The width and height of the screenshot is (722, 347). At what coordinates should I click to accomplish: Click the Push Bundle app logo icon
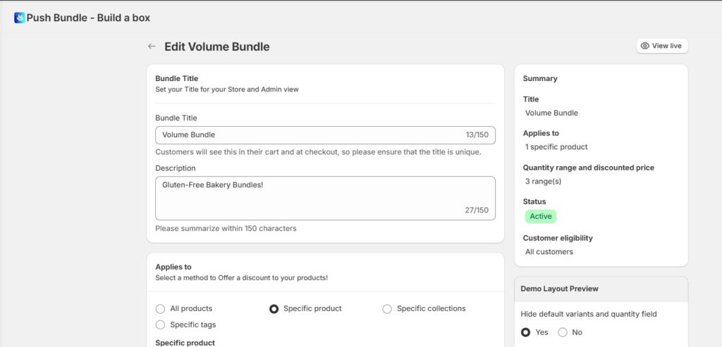coord(20,18)
